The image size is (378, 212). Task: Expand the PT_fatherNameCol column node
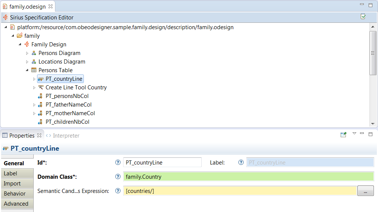pyautogui.click(x=34, y=105)
